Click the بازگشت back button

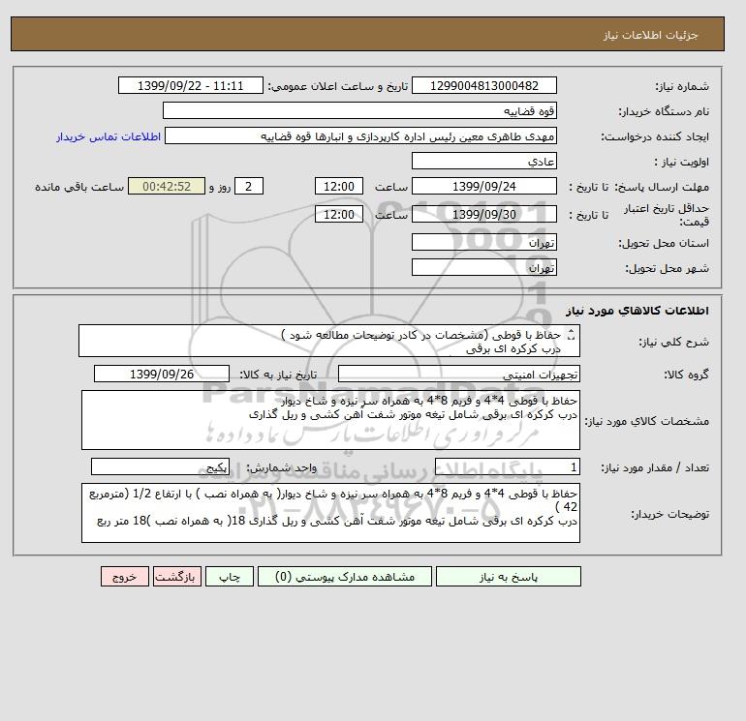coord(177,577)
